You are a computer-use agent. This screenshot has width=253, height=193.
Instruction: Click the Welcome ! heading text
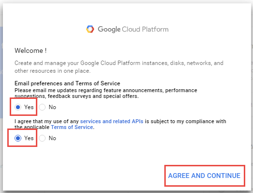(31, 50)
